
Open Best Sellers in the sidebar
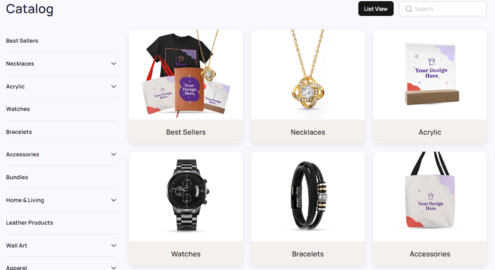(x=22, y=41)
